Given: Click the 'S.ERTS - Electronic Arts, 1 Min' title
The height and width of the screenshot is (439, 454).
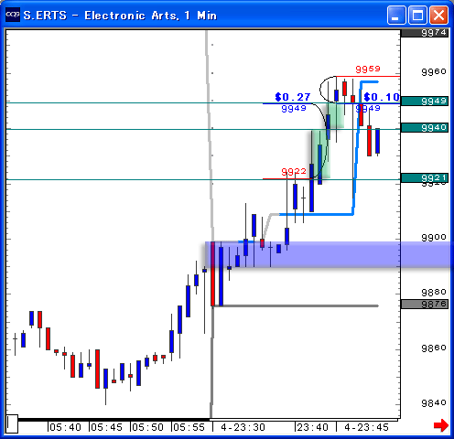Looking at the screenshot, I should pos(120,16).
